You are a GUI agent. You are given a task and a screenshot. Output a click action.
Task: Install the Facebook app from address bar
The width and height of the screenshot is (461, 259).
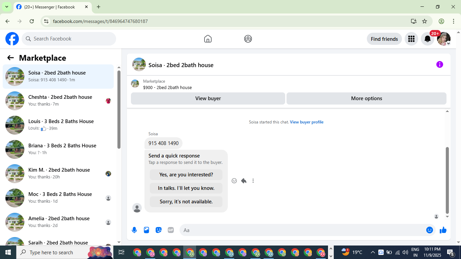click(414, 21)
